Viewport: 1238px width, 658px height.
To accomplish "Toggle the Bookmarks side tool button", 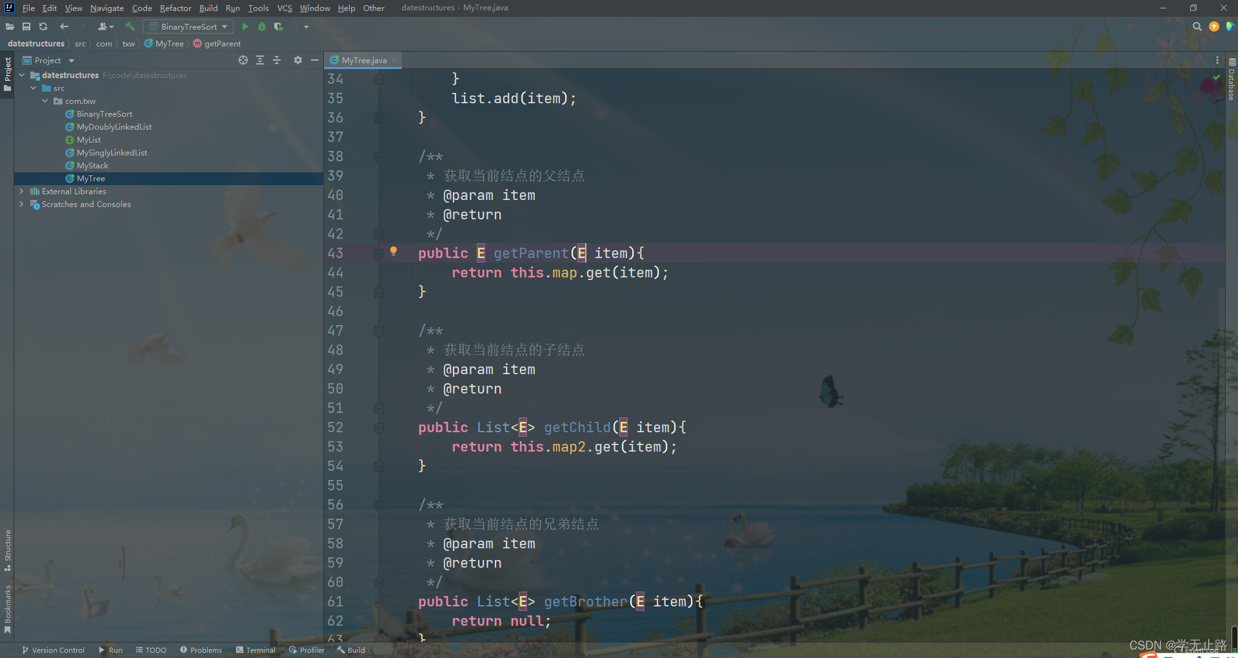I will pos(7,609).
